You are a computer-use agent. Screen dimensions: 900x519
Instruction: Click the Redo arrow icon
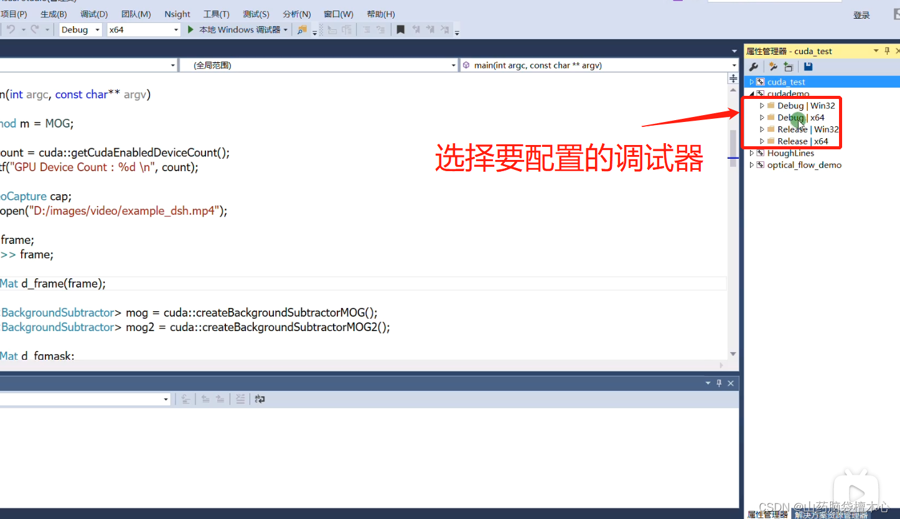pyautogui.click(x=35, y=29)
